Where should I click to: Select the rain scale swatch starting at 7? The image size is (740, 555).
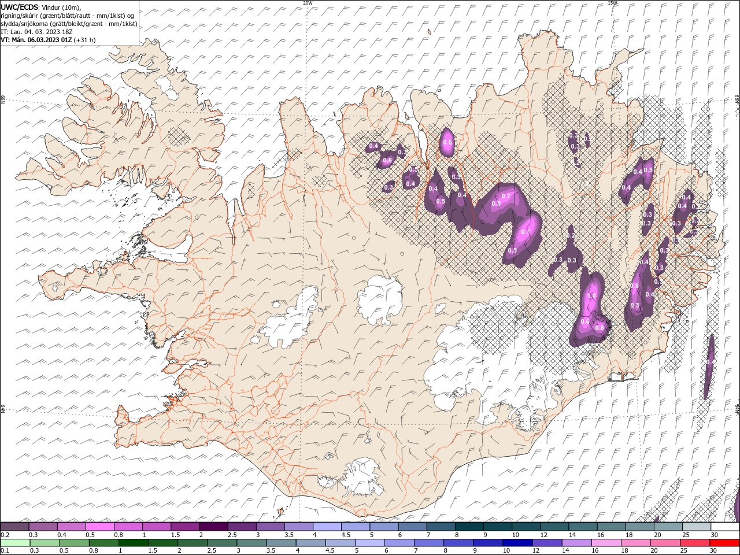(x=428, y=543)
